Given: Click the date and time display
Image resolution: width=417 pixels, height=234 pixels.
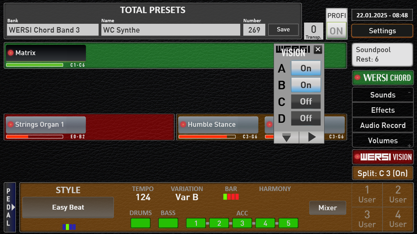Looking at the screenshot, I should [x=382, y=15].
